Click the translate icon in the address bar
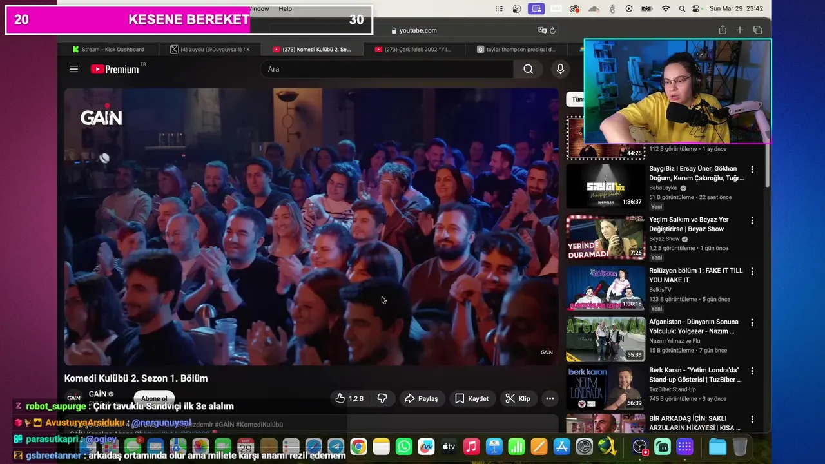This screenshot has width=825, height=464. [x=542, y=30]
